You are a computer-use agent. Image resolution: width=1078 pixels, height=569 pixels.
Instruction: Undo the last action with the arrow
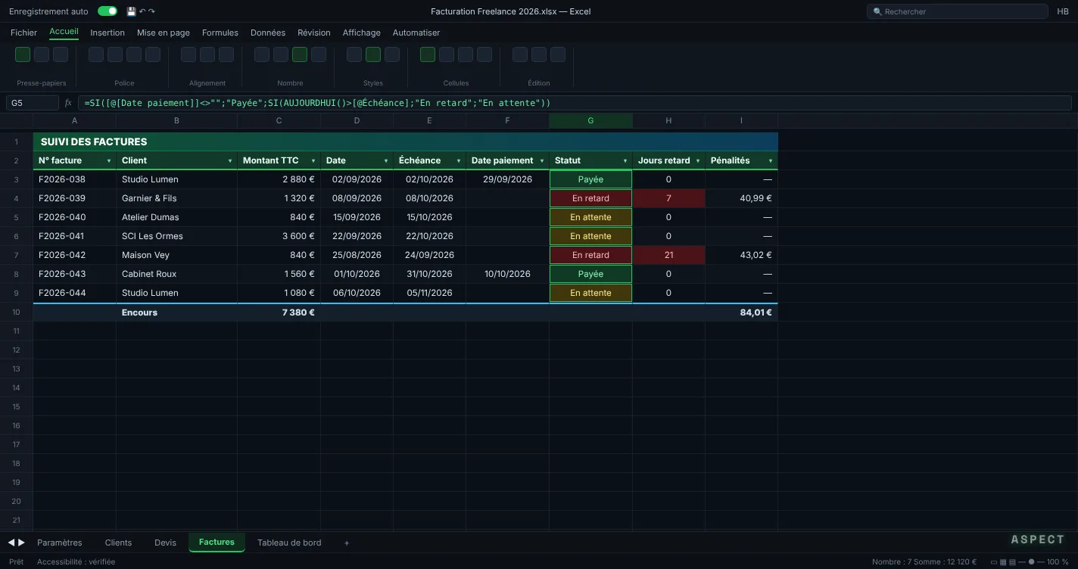click(x=142, y=11)
